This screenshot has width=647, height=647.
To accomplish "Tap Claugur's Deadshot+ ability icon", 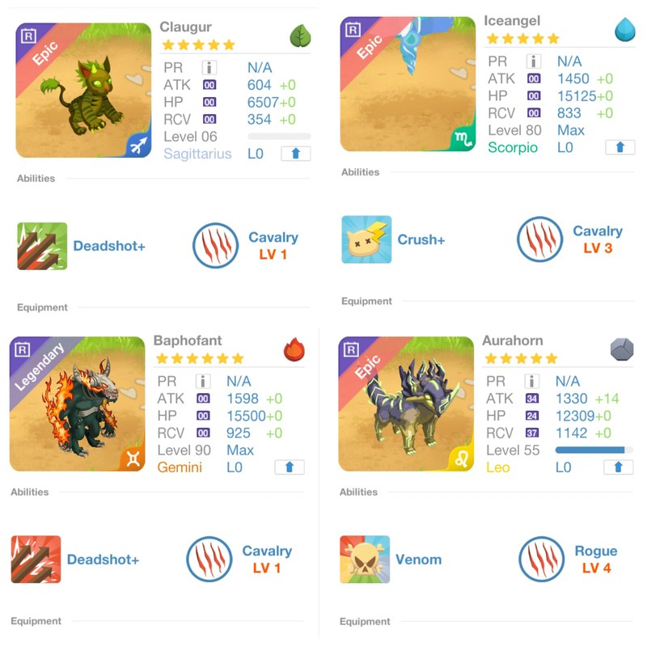I will (42, 246).
